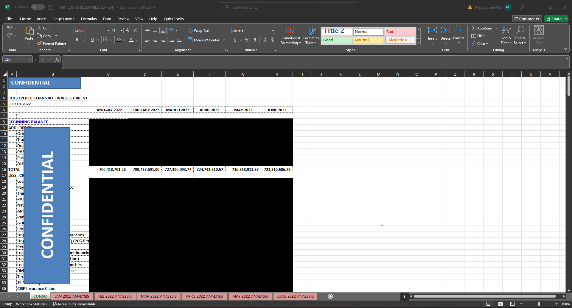Open Format as Table gallery
This screenshot has height=308, width=572.
[x=311, y=36]
